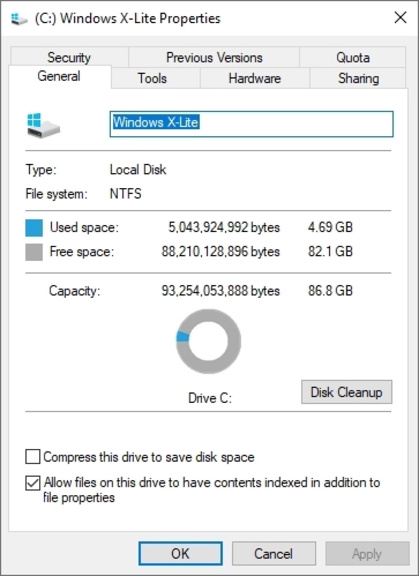419x576 pixels.
Task: Click the '86.8 GB' capacity size
Action: (330, 291)
